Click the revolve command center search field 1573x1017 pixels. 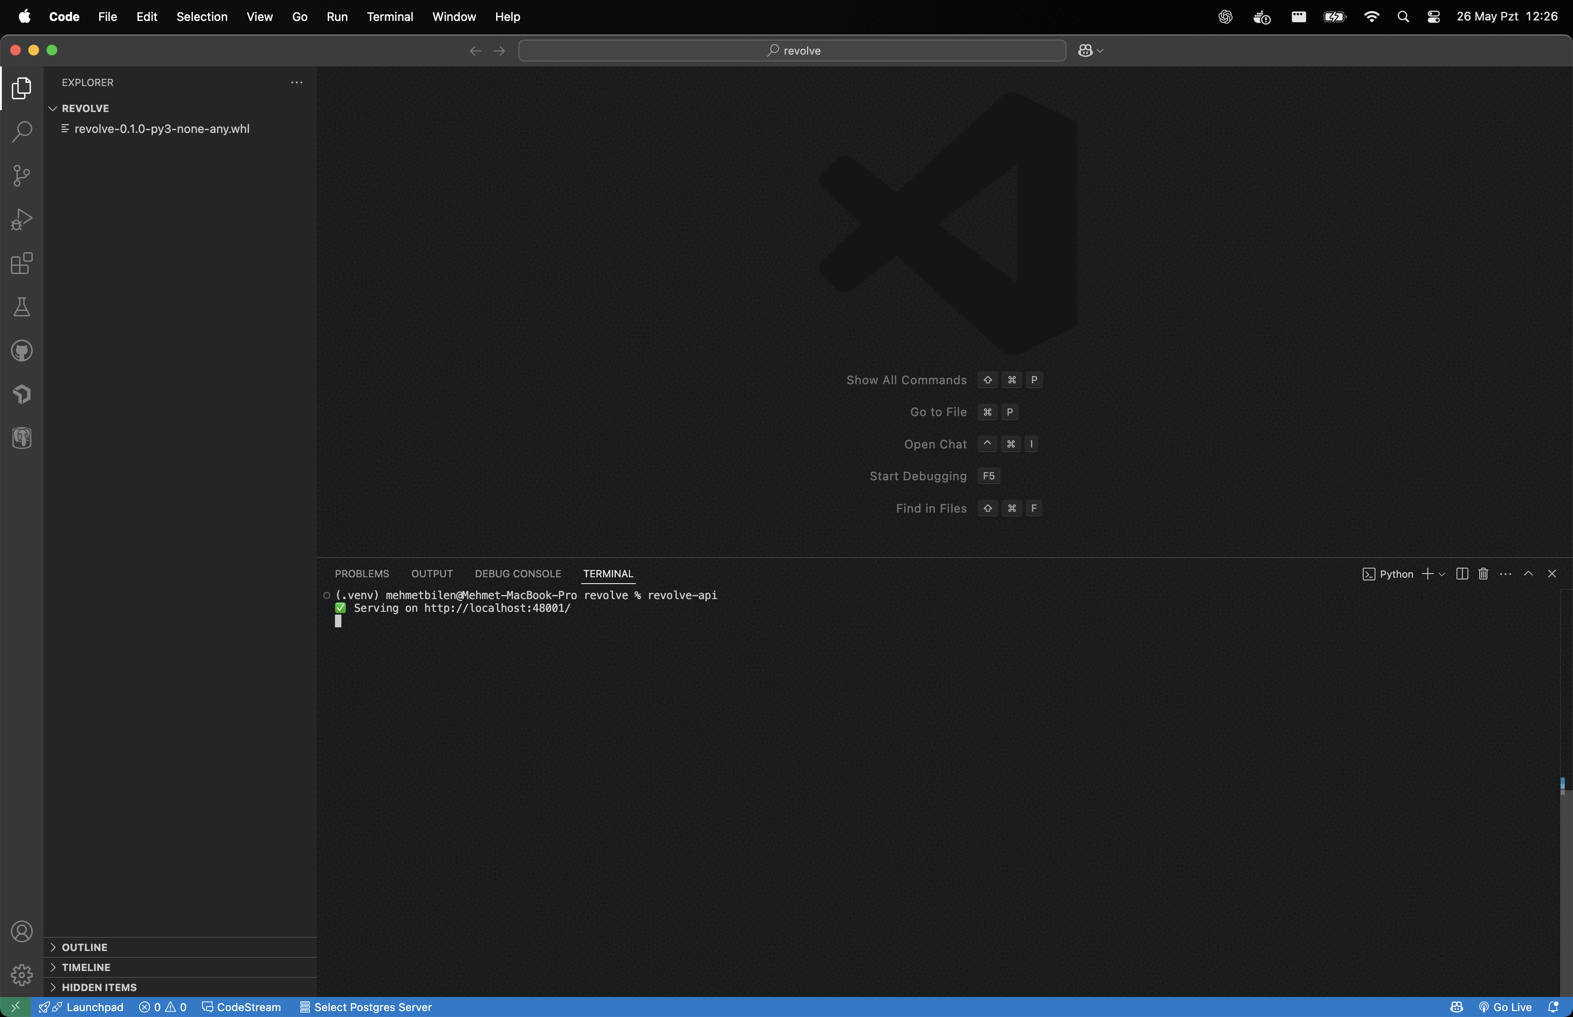click(x=792, y=51)
